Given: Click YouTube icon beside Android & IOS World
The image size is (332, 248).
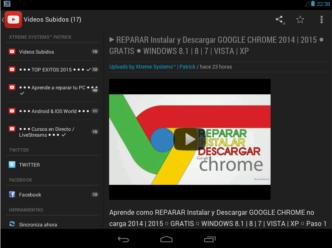Looking at the screenshot, I should 12,111.
